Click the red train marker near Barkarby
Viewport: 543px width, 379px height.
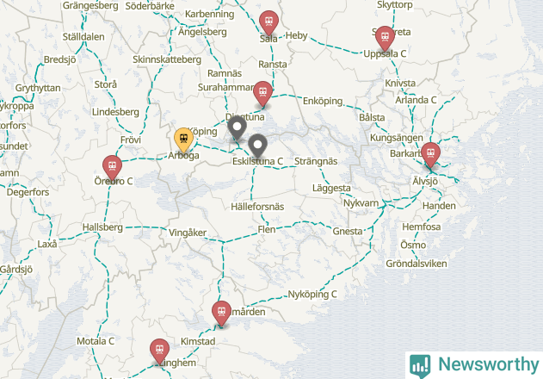point(431,155)
